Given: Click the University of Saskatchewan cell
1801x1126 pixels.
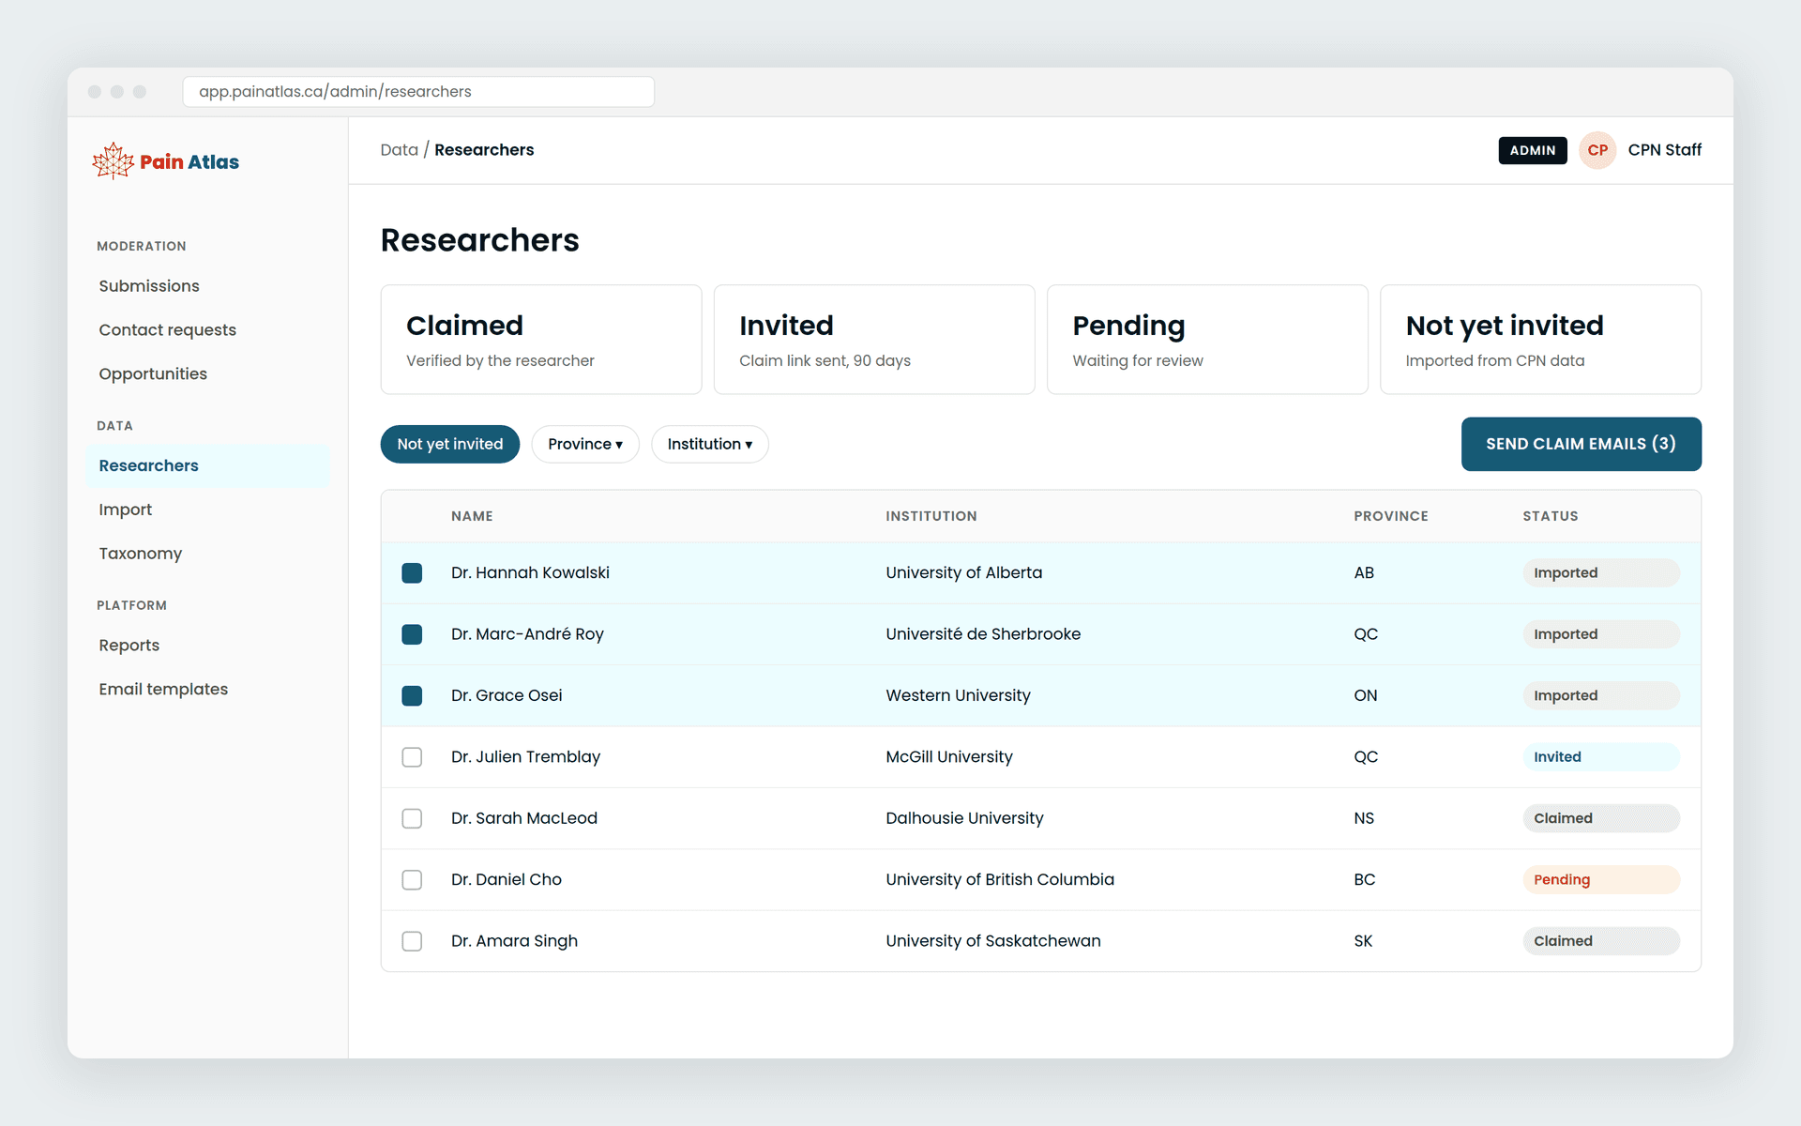Looking at the screenshot, I should pos(993,941).
